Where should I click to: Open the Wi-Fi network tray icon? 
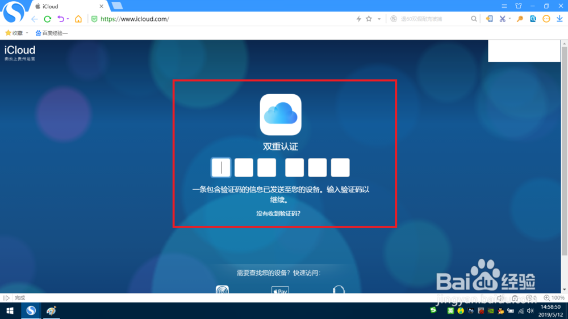(521, 310)
